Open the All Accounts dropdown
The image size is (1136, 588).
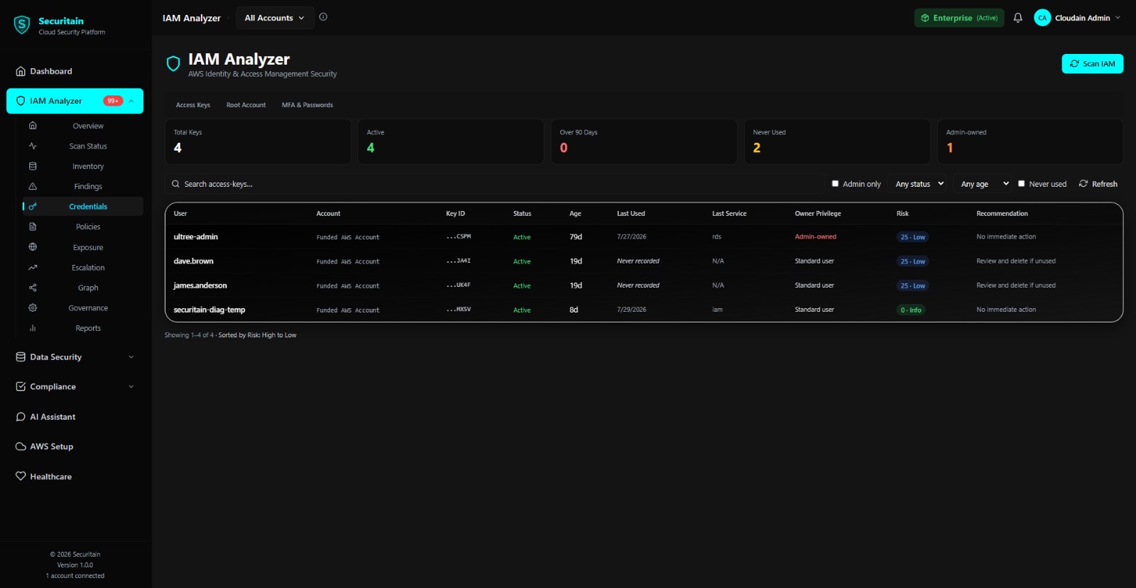point(274,18)
